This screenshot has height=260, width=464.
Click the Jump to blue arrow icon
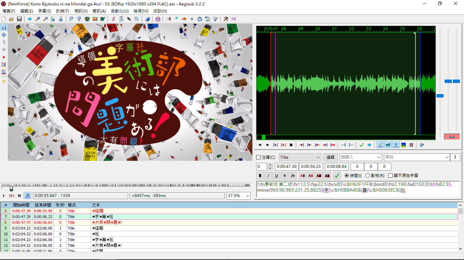30,19
